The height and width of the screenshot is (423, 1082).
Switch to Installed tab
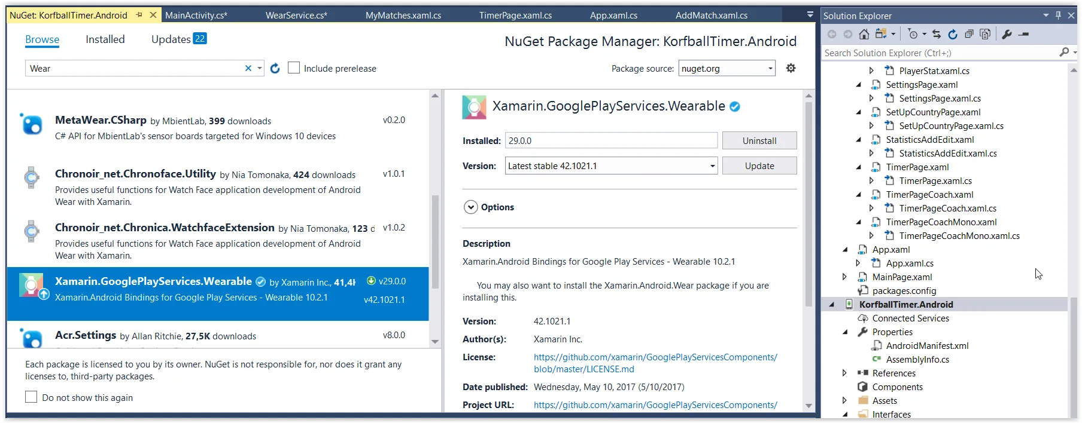tap(105, 39)
